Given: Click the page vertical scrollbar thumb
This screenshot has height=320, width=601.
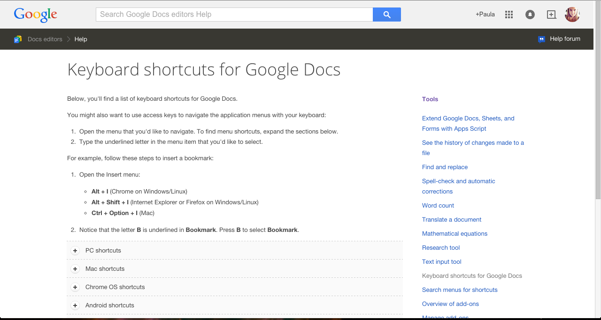Looking at the screenshot, I should [x=598, y=100].
